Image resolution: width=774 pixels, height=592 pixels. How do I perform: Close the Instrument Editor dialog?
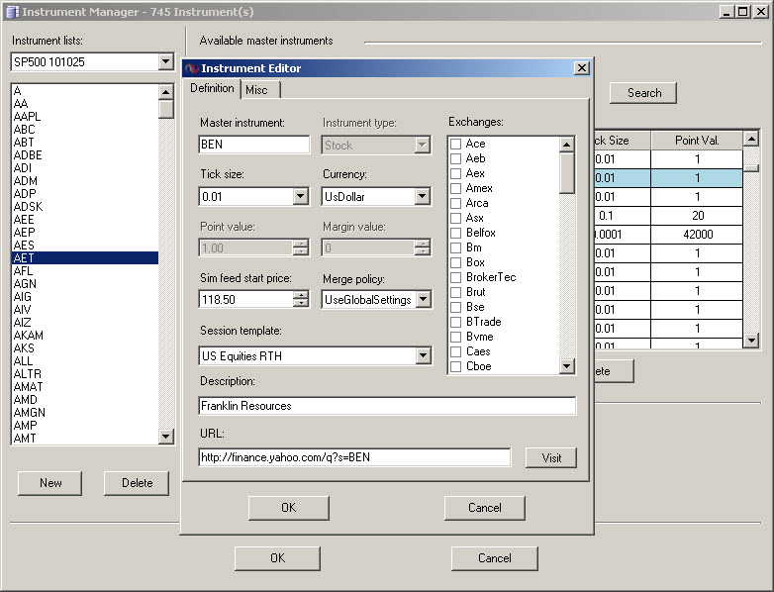click(582, 68)
